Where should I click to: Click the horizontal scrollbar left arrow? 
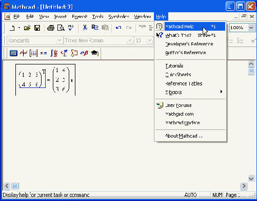[x=7, y=186]
